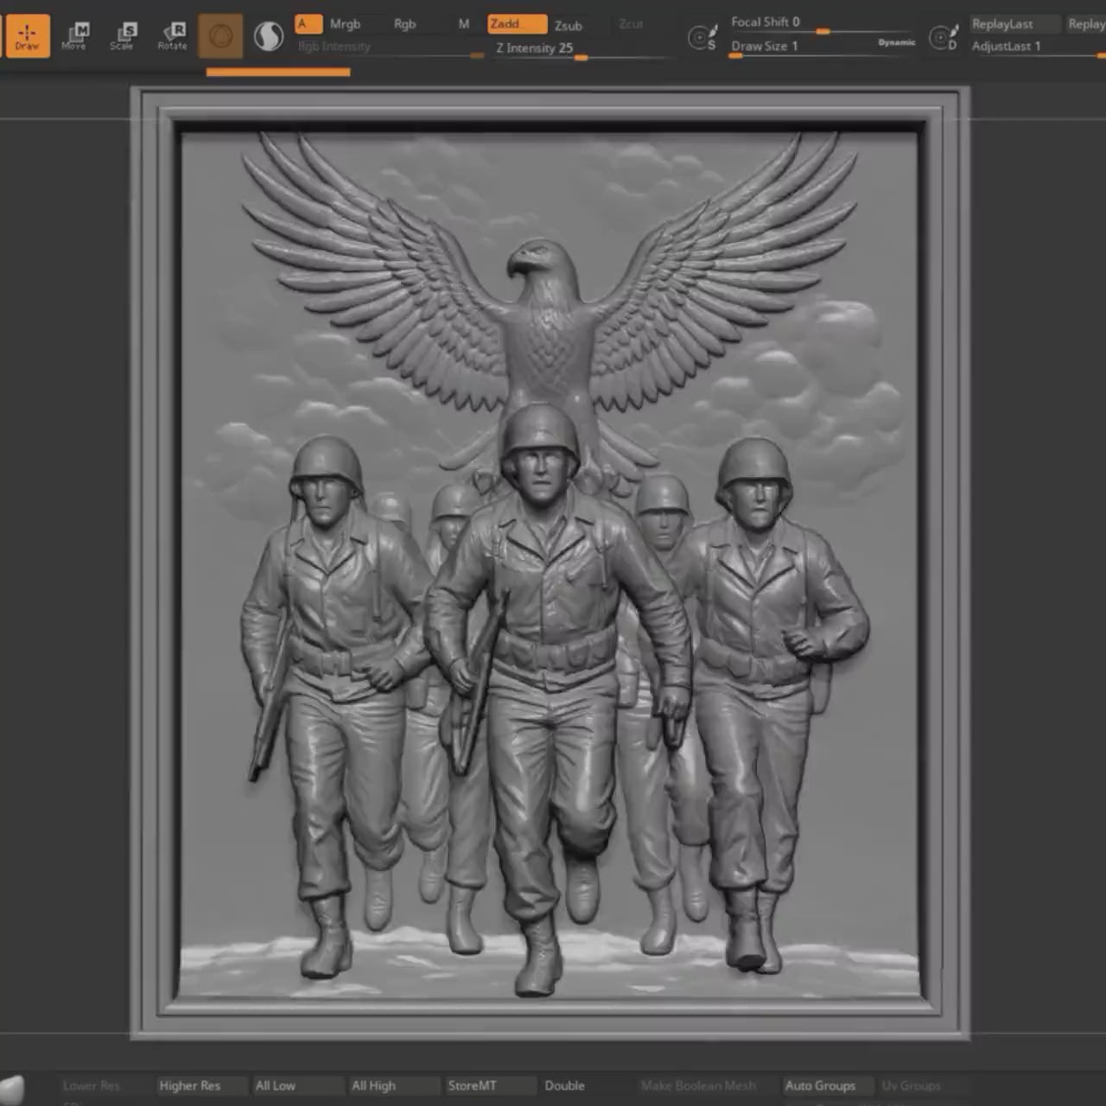Click the white sphere icon at bottom left

(x=10, y=1090)
